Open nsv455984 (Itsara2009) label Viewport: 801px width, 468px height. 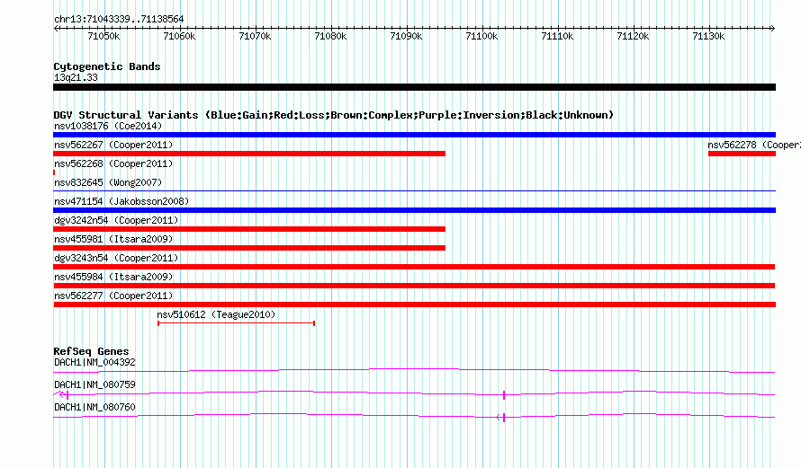pyautogui.click(x=113, y=277)
